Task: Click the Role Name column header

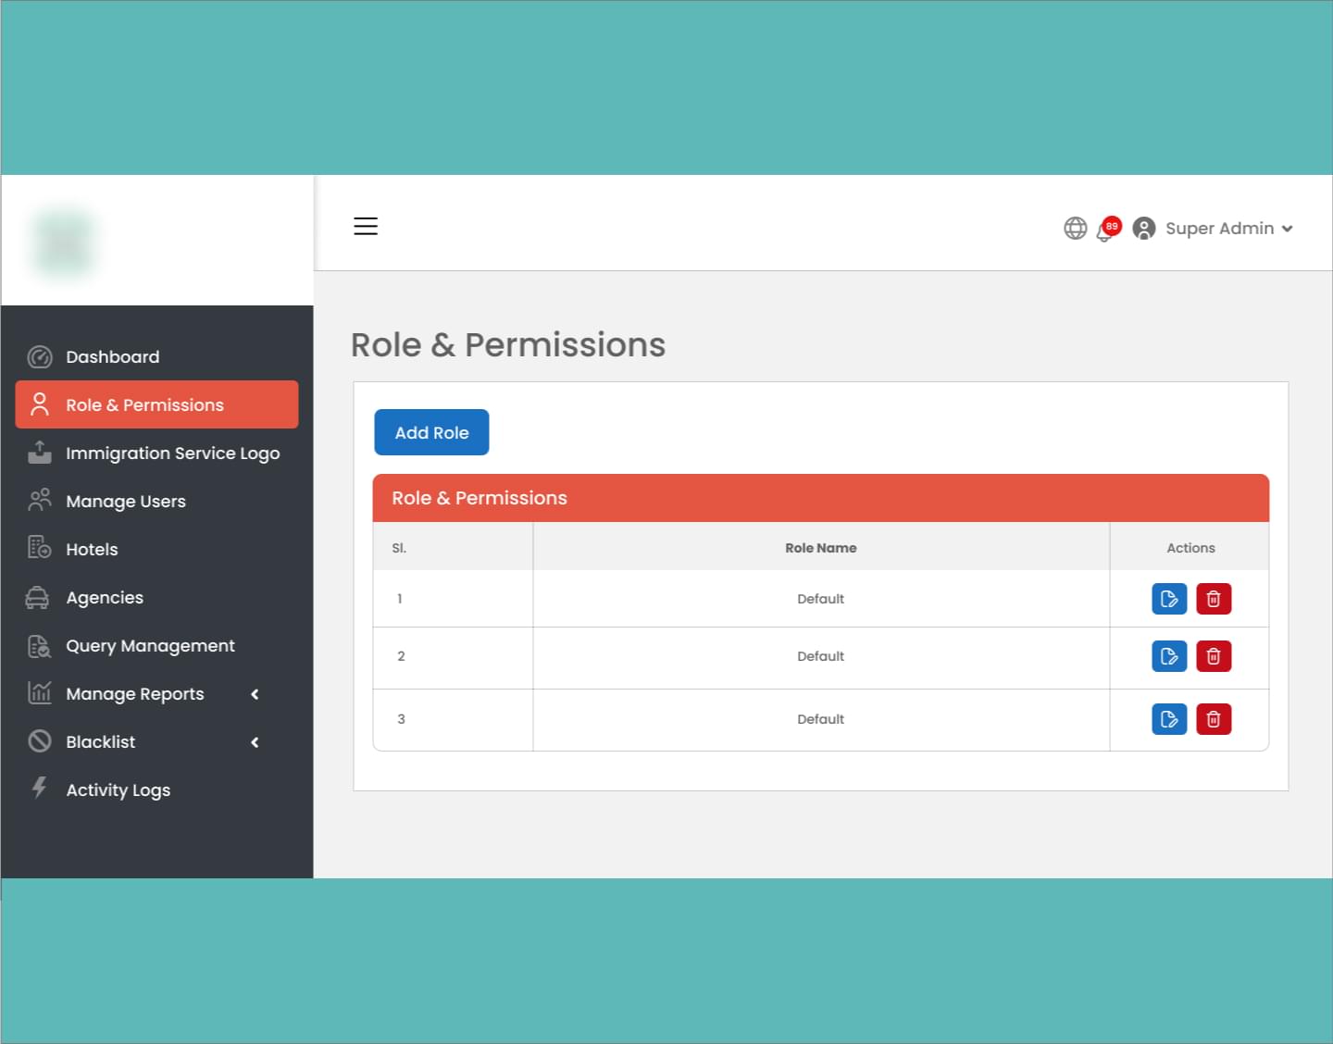Action: pos(820,548)
